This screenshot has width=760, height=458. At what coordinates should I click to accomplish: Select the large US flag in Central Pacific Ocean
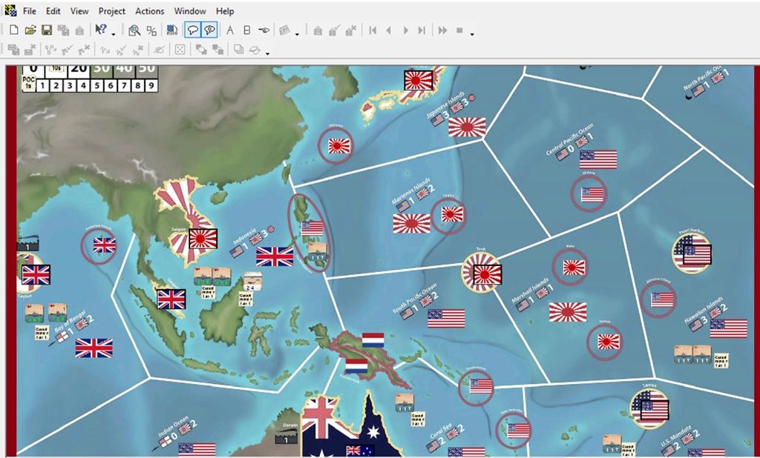click(598, 159)
